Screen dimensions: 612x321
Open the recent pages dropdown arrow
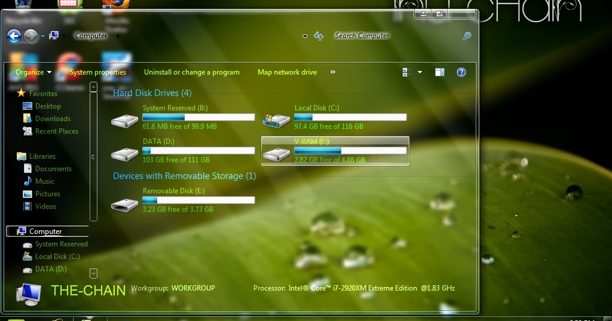pyautogui.click(x=42, y=36)
